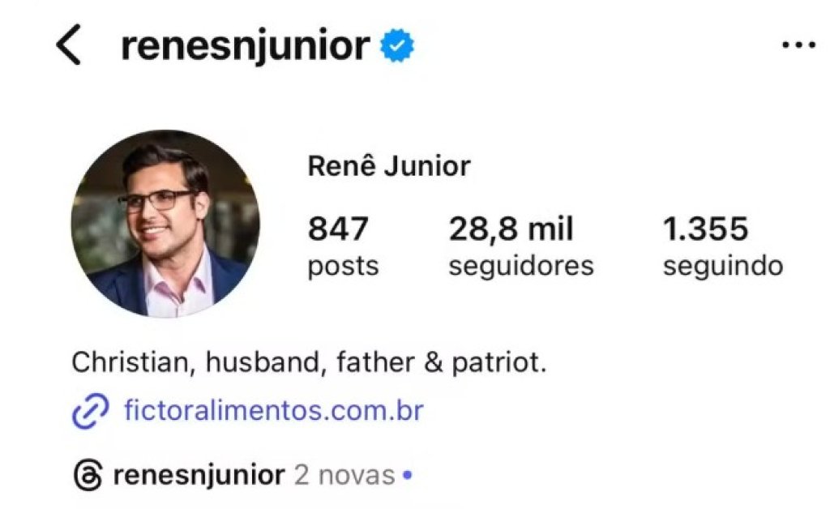Open the 28,8 mil followers list
This screenshot has height=509, width=830.
511,229
